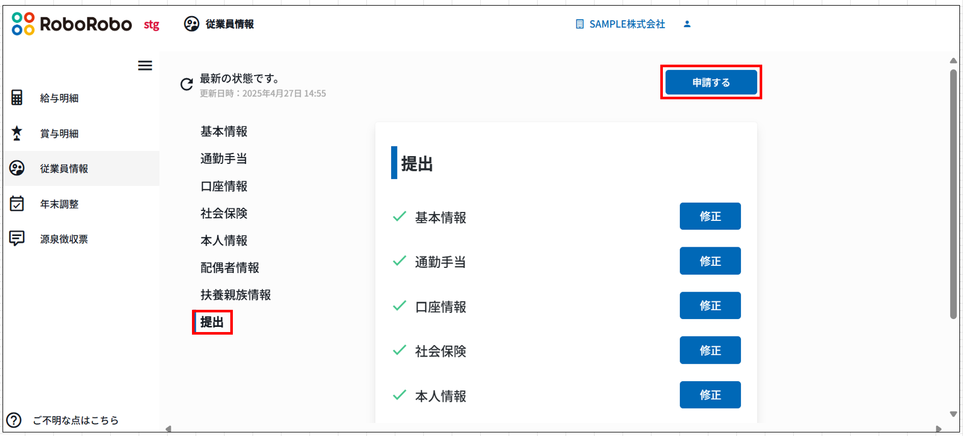The height and width of the screenshot is (436, 963).
Task: Click vertical scrollbar down arrow
Action: [953, 414]
